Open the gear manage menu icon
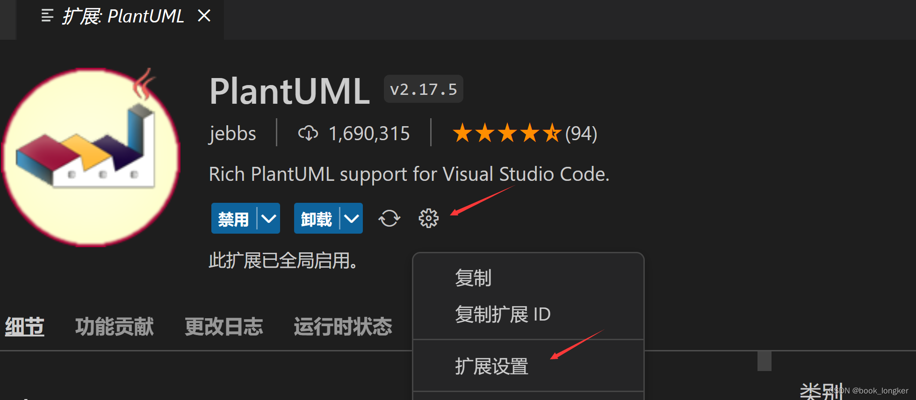Image resolution: width=916 pixels, height=400 pixels. (428, 218)
